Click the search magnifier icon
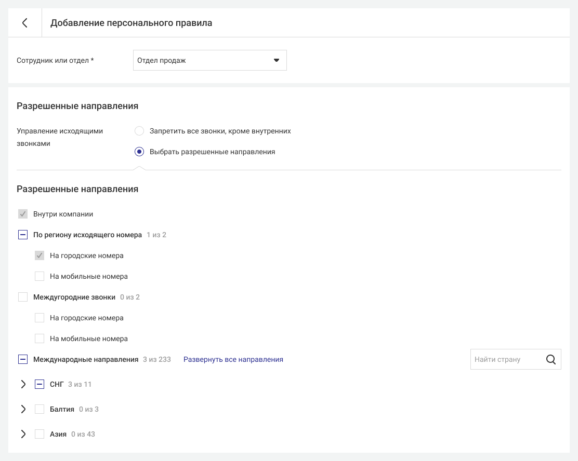Viewport: 578px width, 461px height. [x=551, y=359]
